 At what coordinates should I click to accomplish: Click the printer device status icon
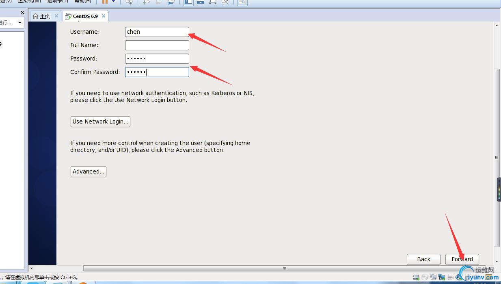coord(450,277)
